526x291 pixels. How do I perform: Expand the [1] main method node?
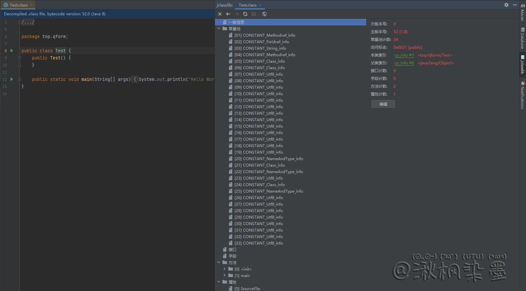coord(224,275)
